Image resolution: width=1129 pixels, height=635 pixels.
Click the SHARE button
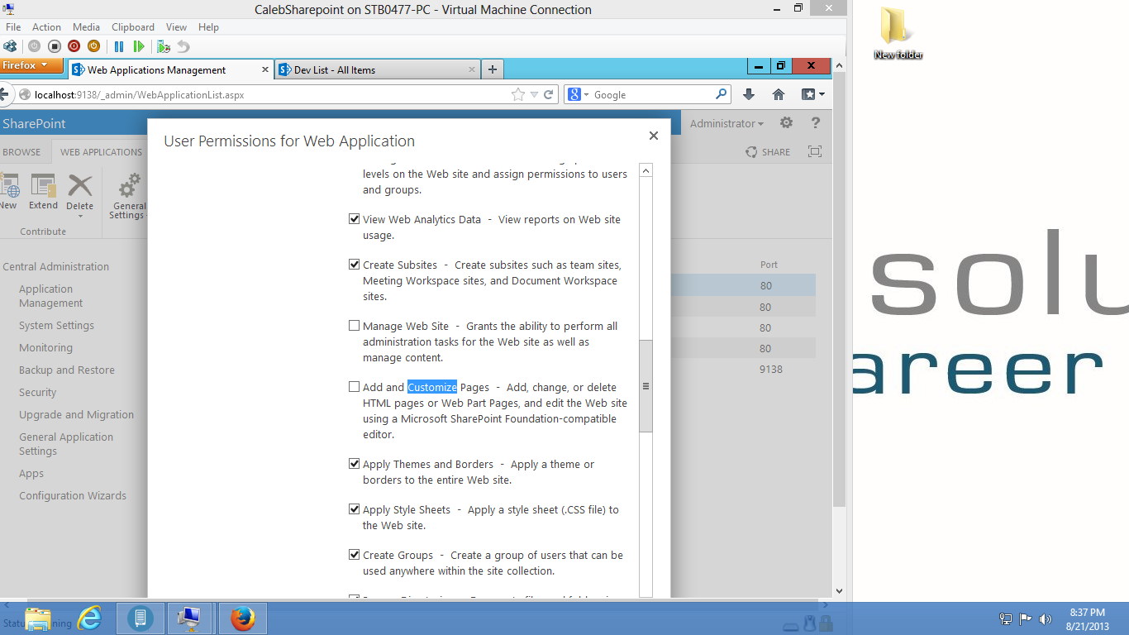click(x=768, y=151)
